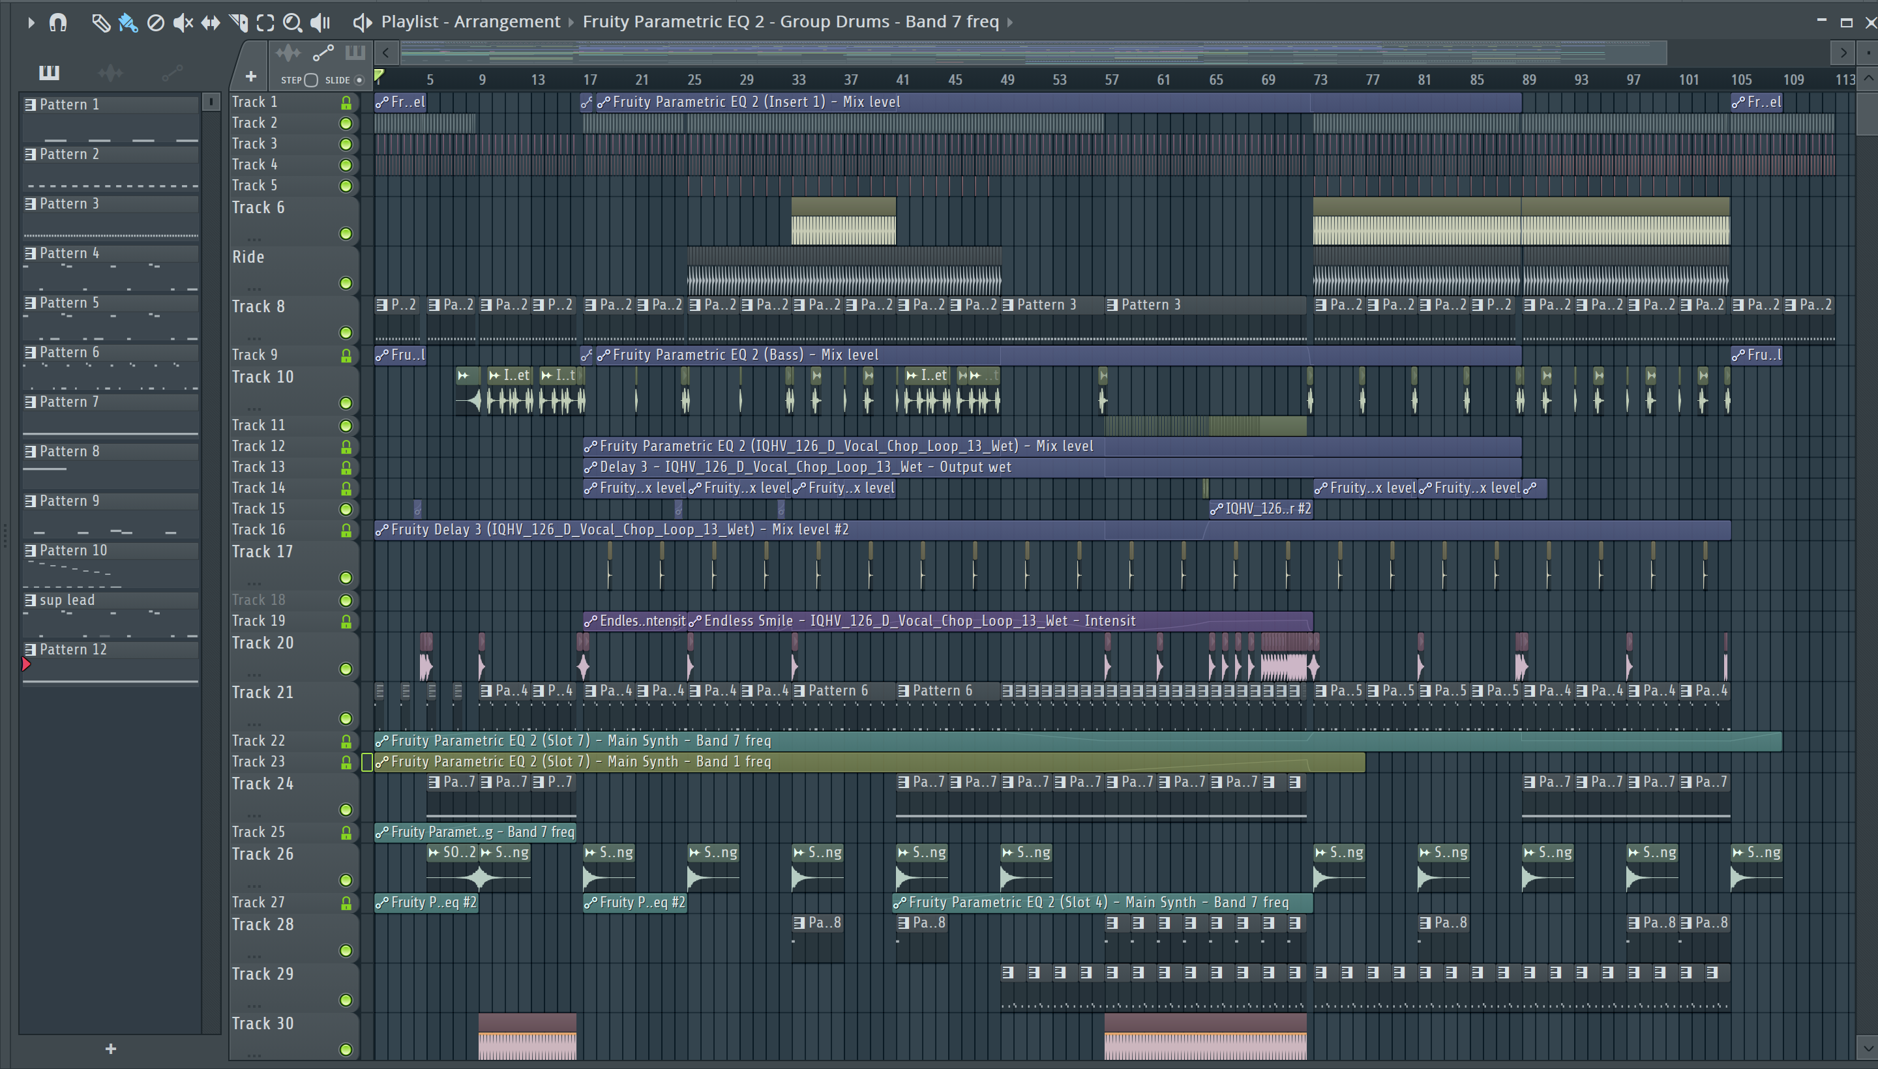Select the Playback speaker tool
This screenshot has height=1069, width=1878.
tap(320, 23)
